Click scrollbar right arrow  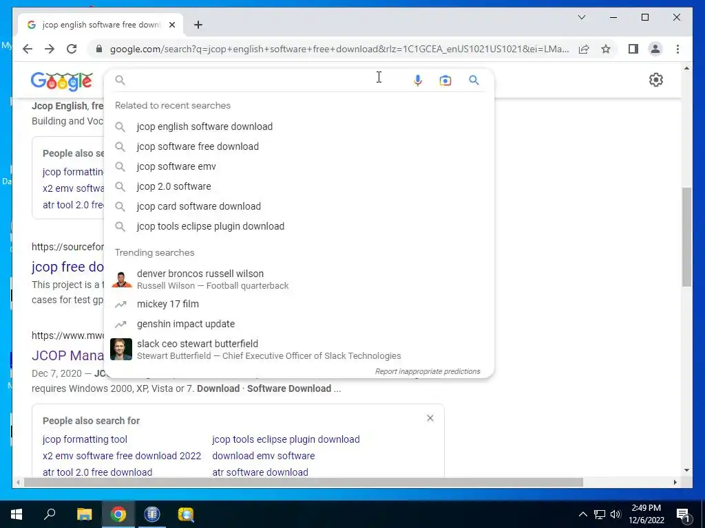[x=675, y=482]
